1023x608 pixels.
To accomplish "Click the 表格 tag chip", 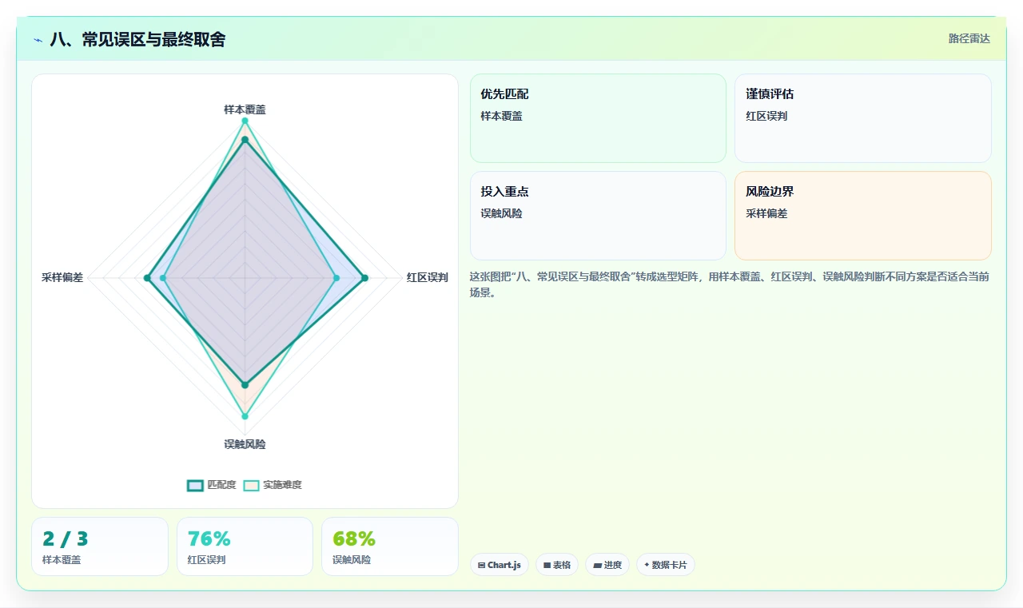I will coord(557,565).
